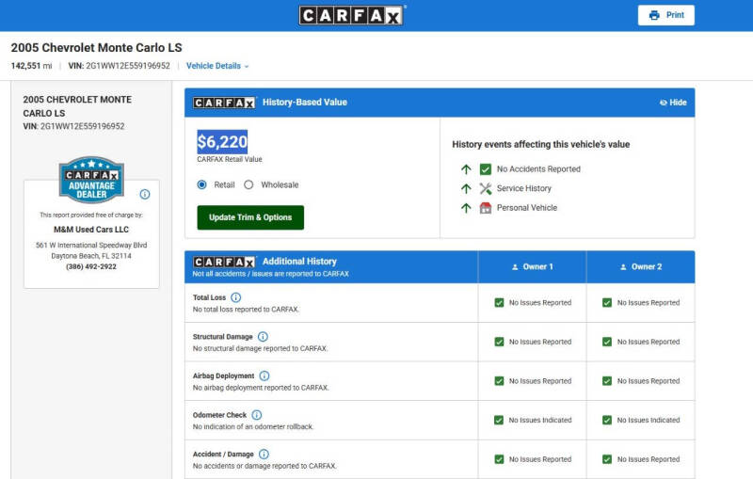Click Accident / Damage checkmark under Owner 1
Image resolution: width=753 pixels, height=479 pixels.
point(499,459)
